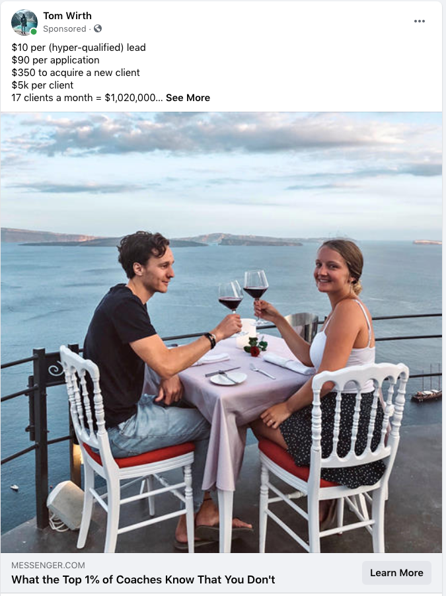Click the $90 per application text
Image resolution: width=446 pixels, height=596 pixels.
click(x=56, y=60)
